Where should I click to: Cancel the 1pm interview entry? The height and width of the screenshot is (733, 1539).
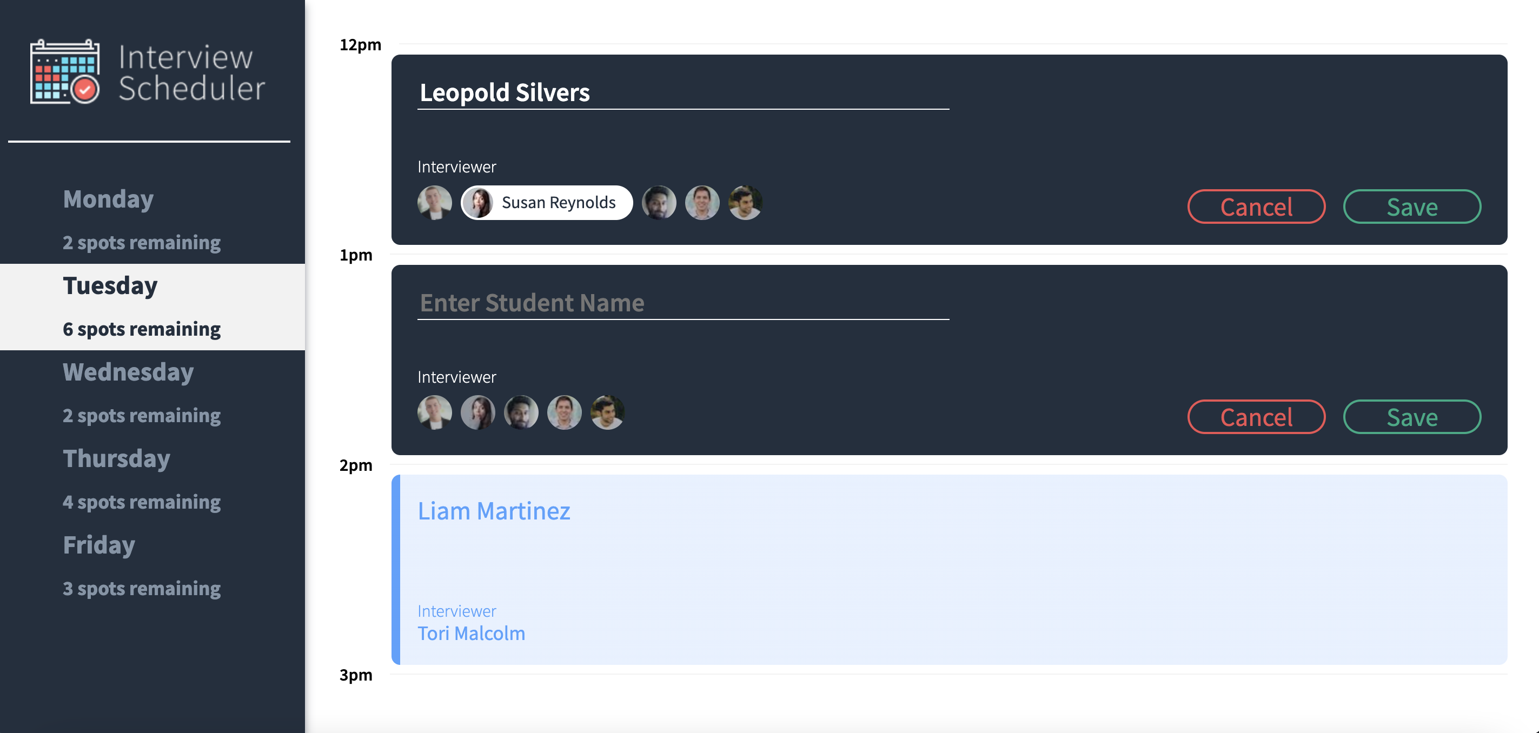click(1256, 417)
